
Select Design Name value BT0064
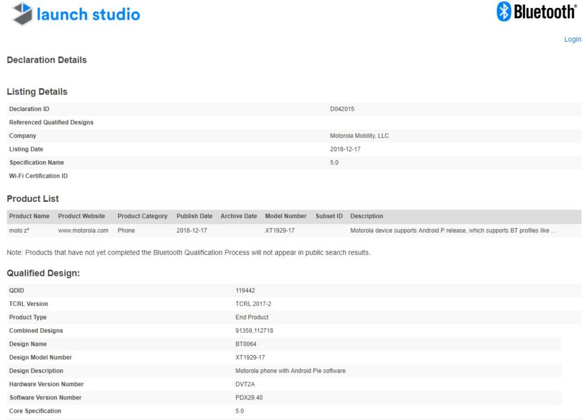click(x=246, y=344)
